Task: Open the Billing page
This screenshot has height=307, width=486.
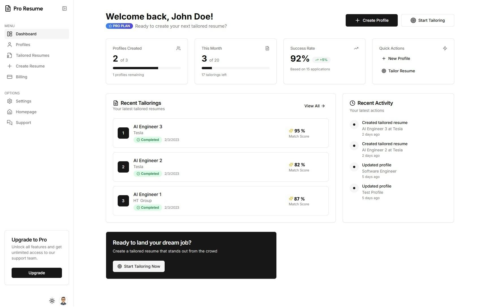Action: pos(21,77)
